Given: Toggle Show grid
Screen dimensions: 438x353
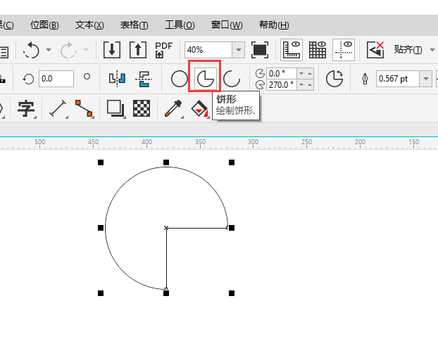Looking at the screenshot, I should 318,50.
